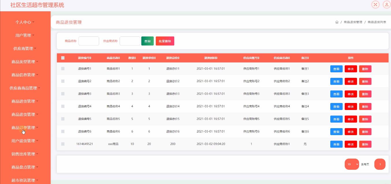This screenshot has width=391, height=184.
Task: Sort by 商品名称 column header
Action: (x=113, y=58)
